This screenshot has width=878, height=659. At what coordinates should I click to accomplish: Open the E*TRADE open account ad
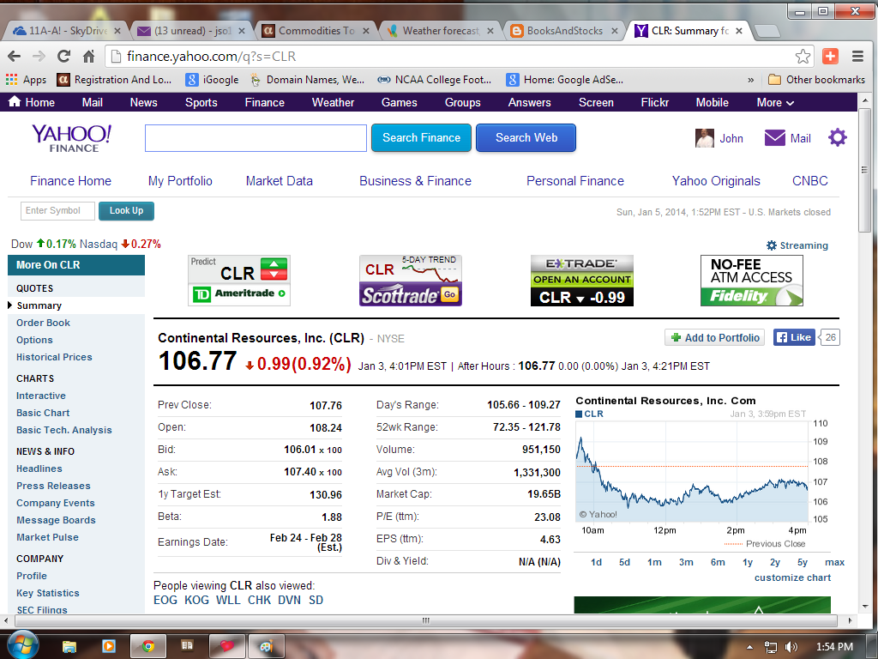click(582, 281)
